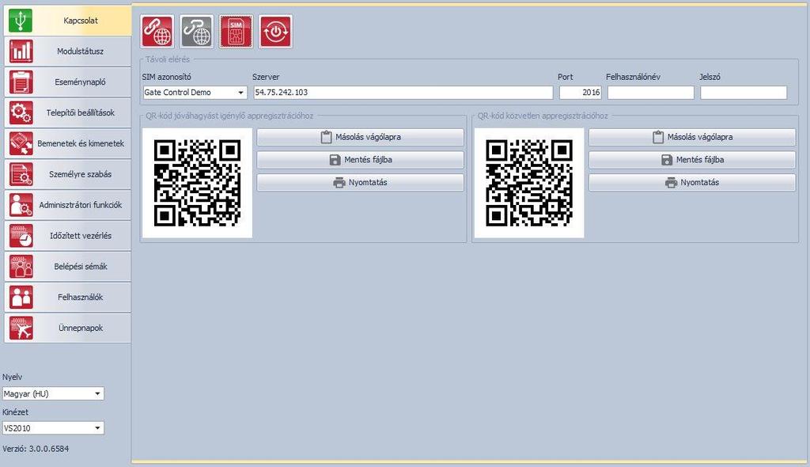The image size is (810, 467).
Task: Click the gears icon beside Telepítői beállítások
Action: click(x=21, y=112)
